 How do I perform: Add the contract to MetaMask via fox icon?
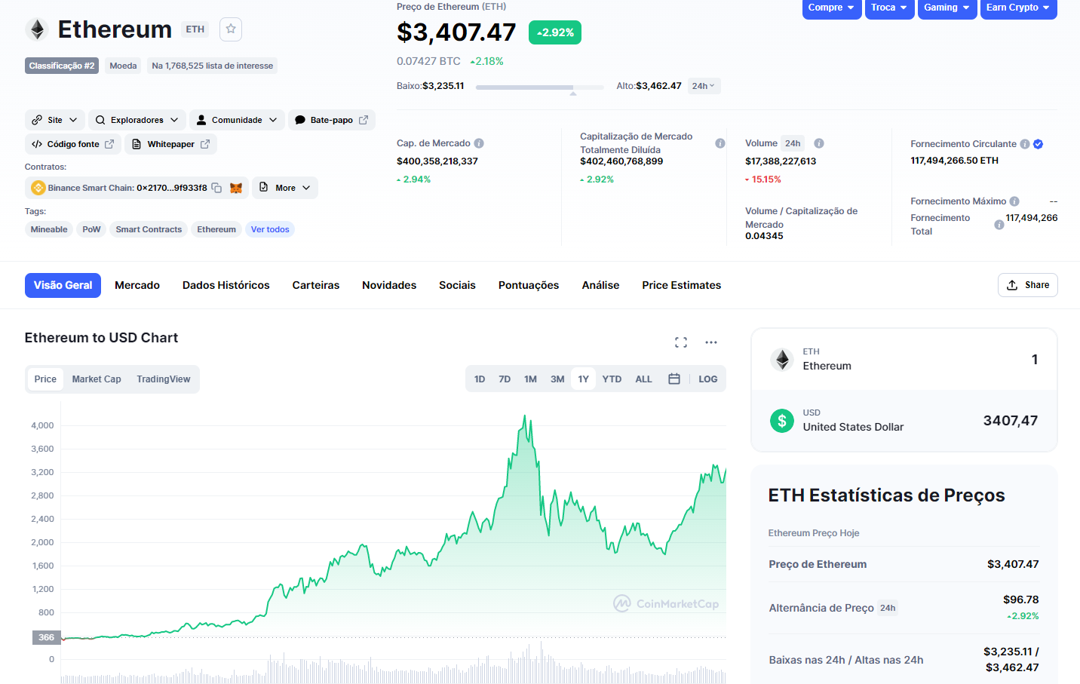236,188
